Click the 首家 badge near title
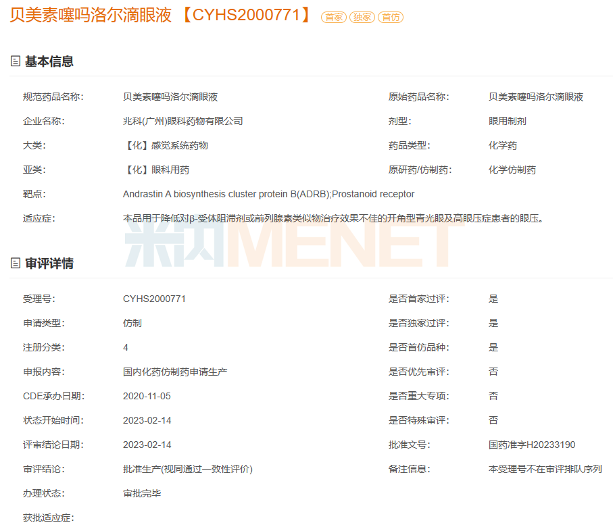 334,17
